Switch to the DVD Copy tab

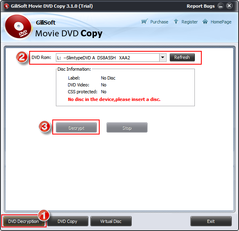[x=68, y=221]
